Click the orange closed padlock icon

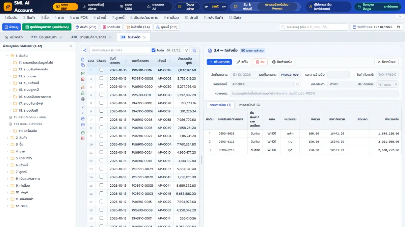pyautogui.click(x=83, y=87)
